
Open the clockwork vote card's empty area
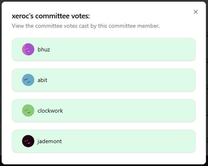click(x=123, y=111)
